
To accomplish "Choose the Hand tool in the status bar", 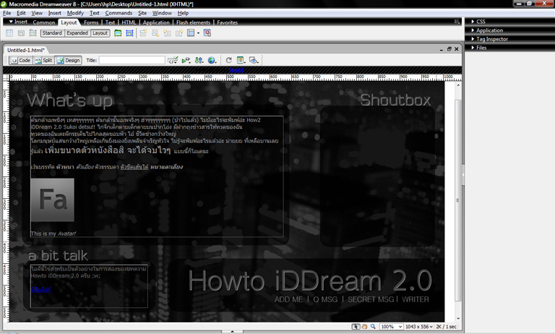I will 364,327.
